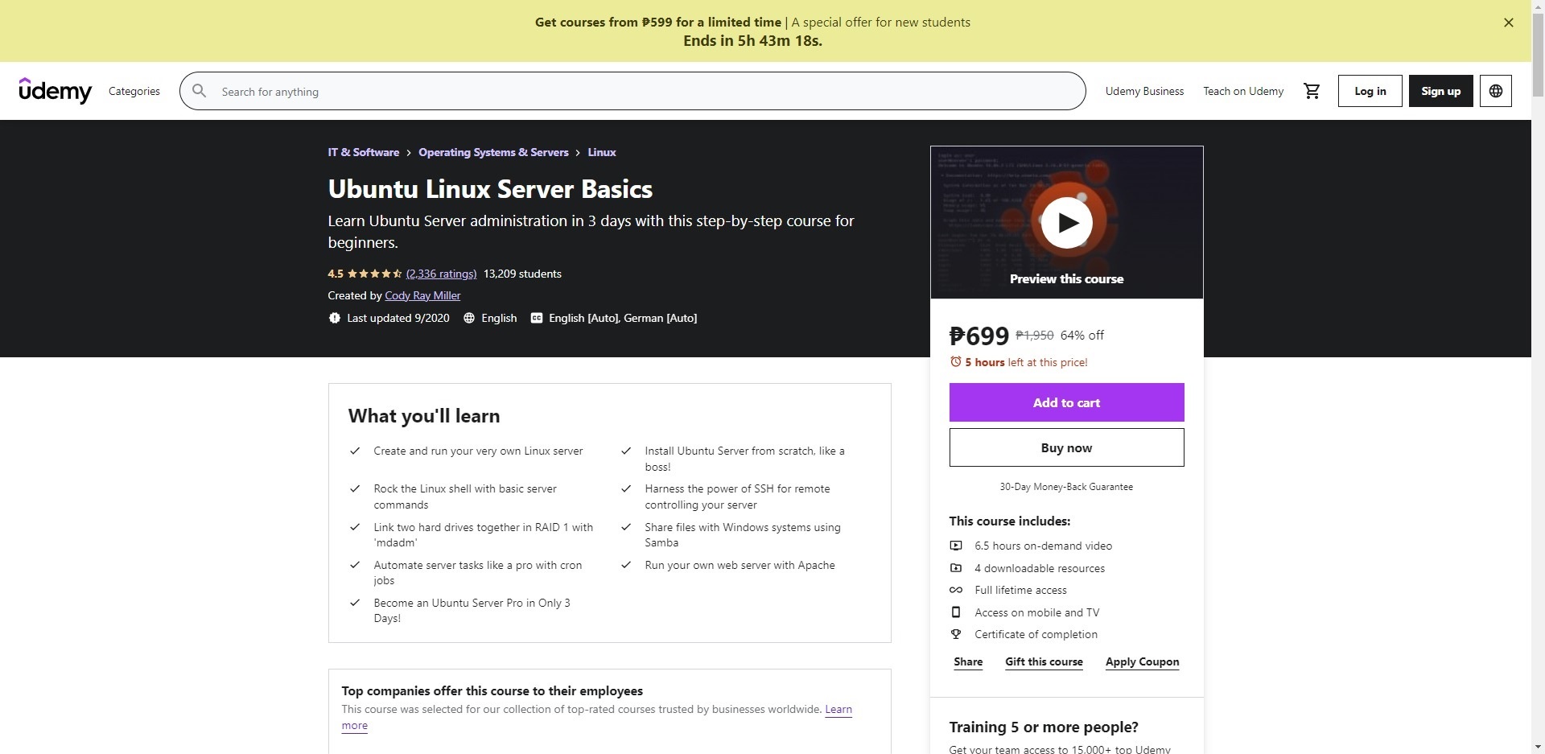Click the 30-Day Money-Back Guarantee text
This screenshot has width=1545, height=754.
[x=1066, y=487]
